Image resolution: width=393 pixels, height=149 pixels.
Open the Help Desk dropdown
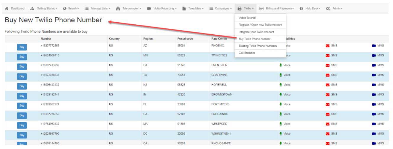tap(310, 9)
